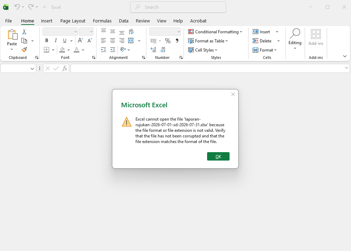Click the Percent Style icon
The width and height of the screenshot is (351, 251).
coord(168,41)
